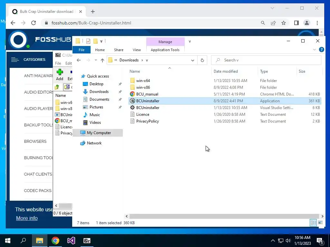Click the Add button in 7-Zip
330x247 pixels.
click(60, 75)
